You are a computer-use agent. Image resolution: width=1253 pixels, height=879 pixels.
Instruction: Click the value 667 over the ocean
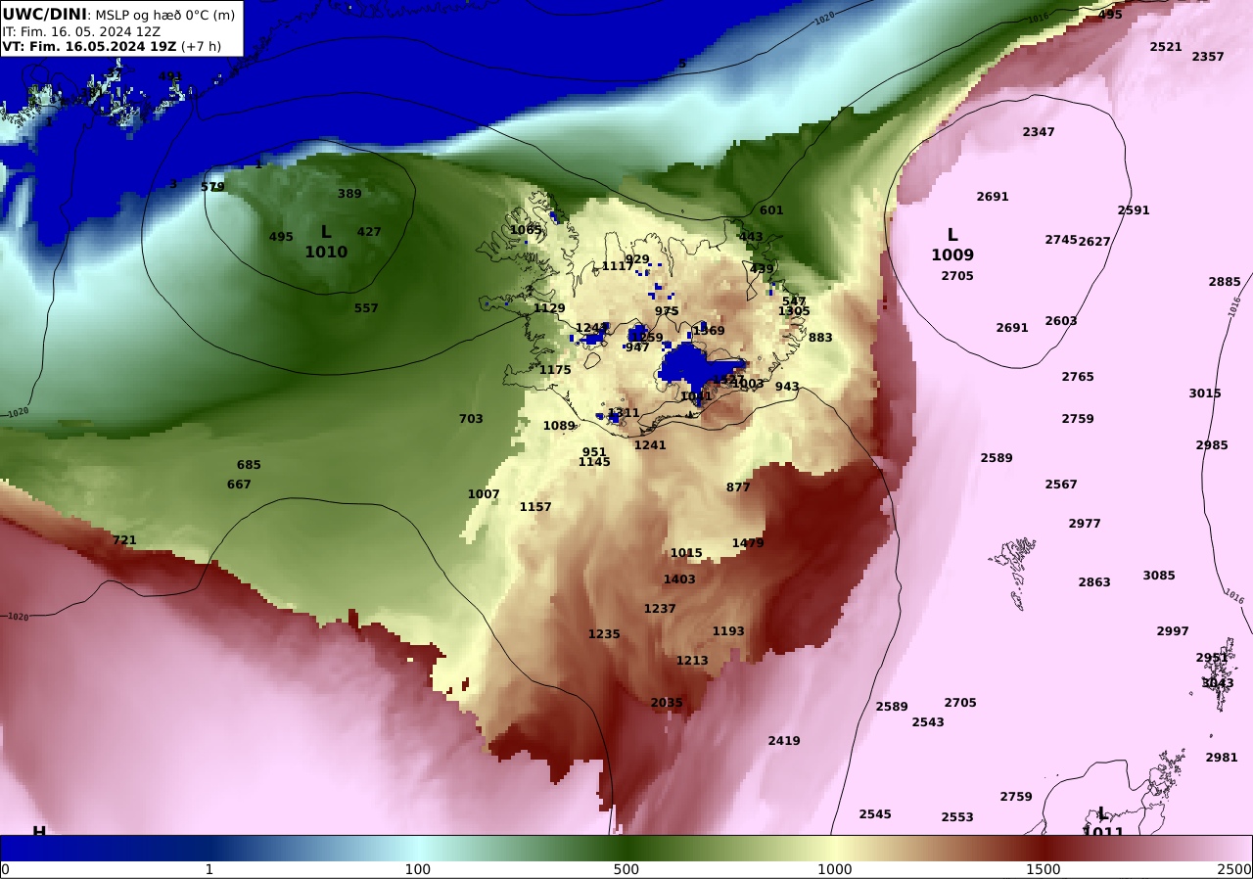239,485
